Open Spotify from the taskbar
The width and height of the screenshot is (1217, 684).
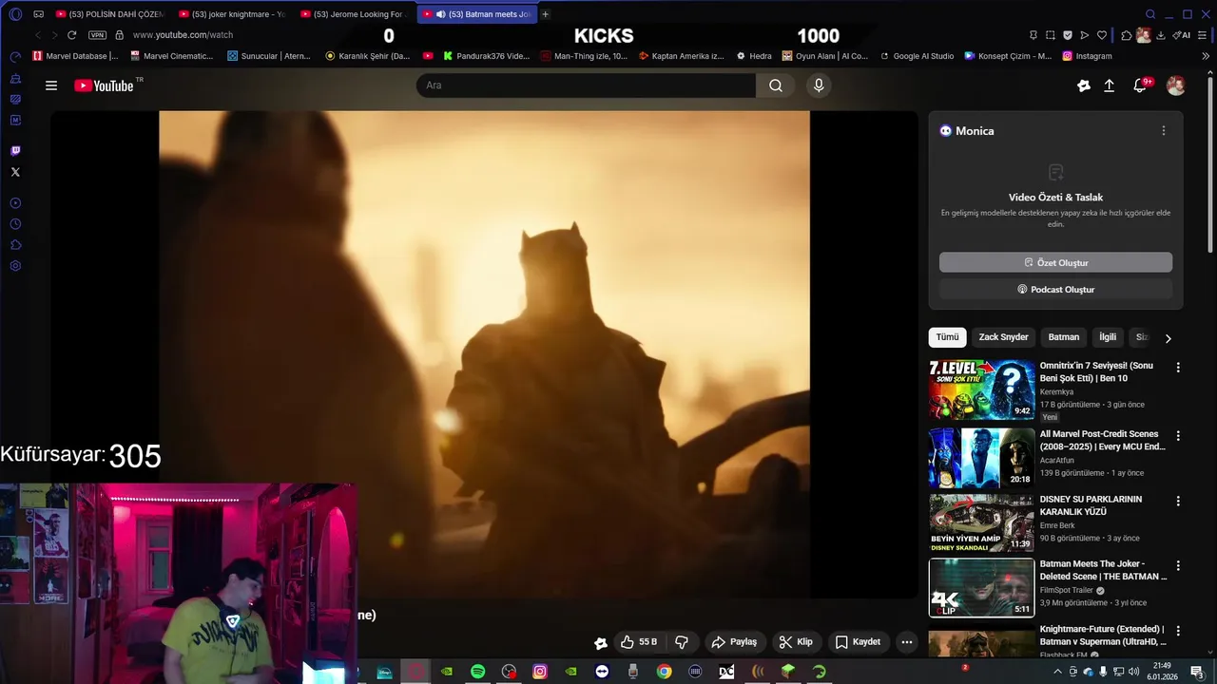coord(477,672)
